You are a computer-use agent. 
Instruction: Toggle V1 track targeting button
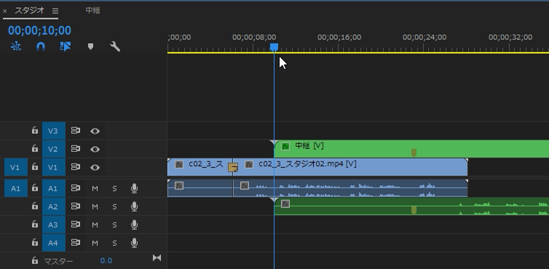click(54, 167)
